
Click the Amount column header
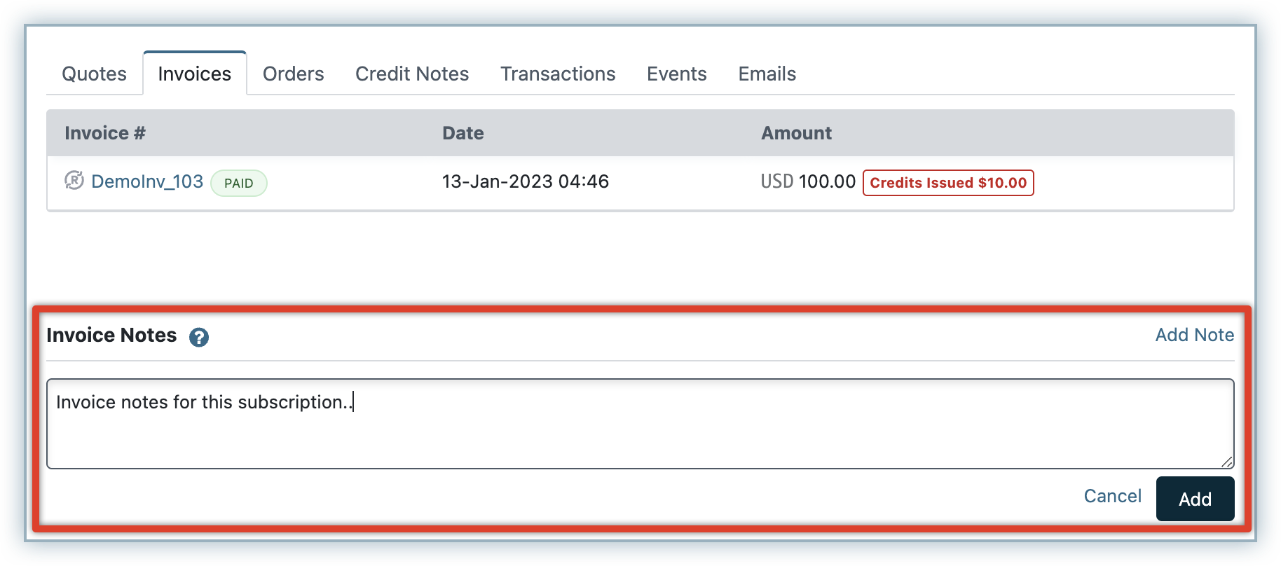pos(796,133)
